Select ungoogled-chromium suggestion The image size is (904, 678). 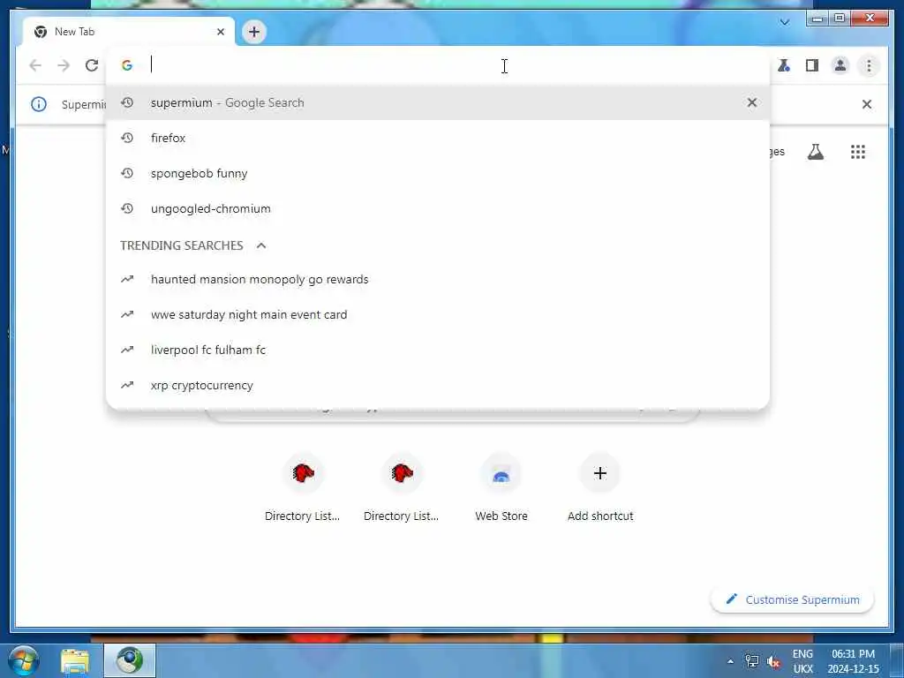coord(438,208)
